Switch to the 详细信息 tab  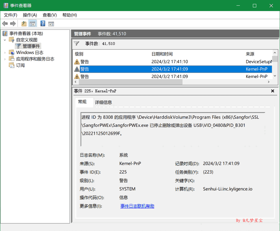tap(103, 102)
